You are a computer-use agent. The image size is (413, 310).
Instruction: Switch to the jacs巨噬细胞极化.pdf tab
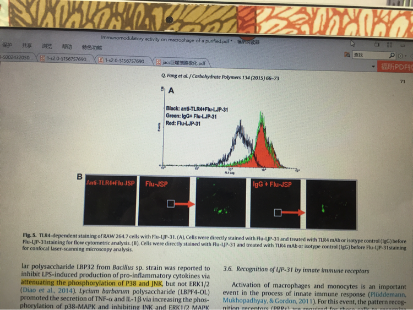click(x=181, y=63)
